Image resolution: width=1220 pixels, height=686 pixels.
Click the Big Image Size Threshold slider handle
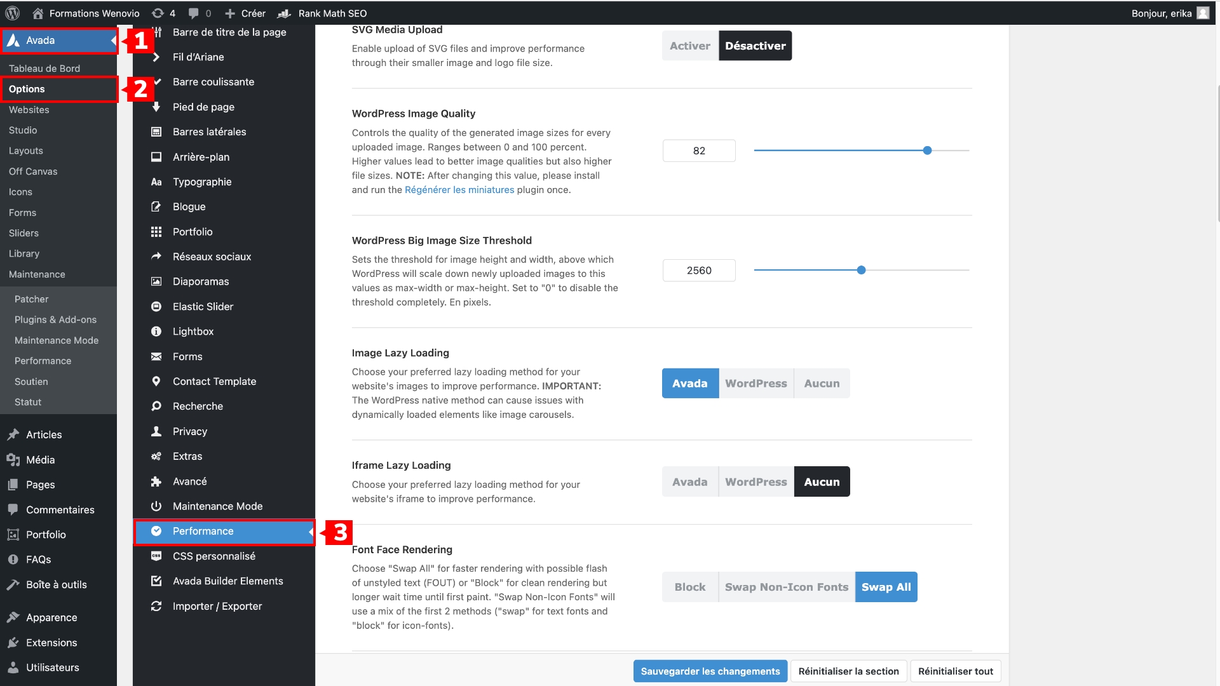(862, 270)
